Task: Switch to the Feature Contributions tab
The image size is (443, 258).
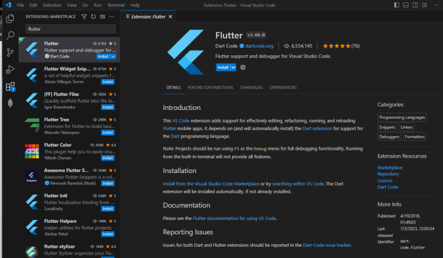Action: [x=210, y=87]
